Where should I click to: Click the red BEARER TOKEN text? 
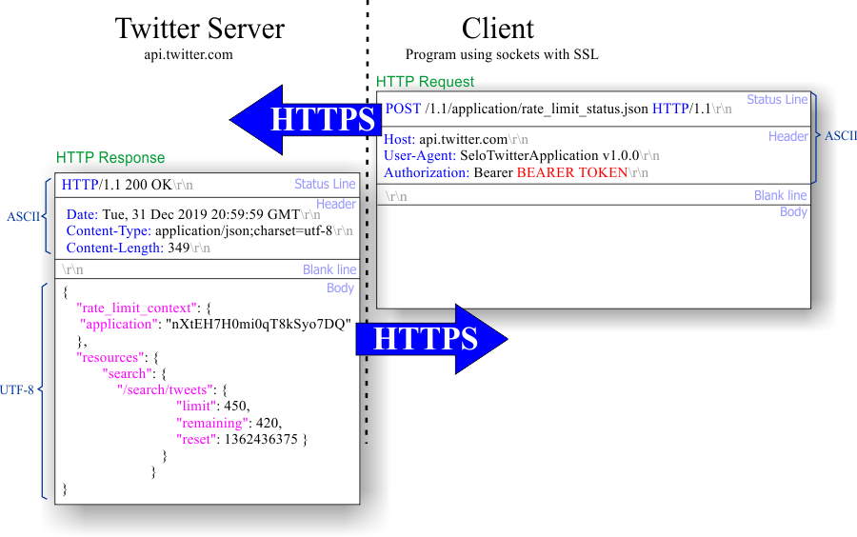pos(571,172)
